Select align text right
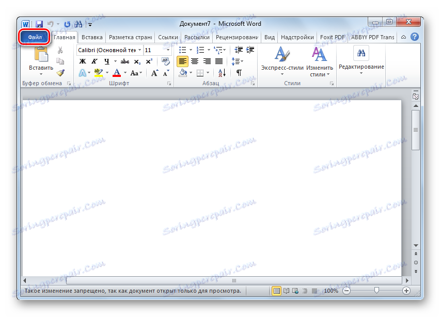The width and height of the screenshot is (441, 317). [207, 61]
